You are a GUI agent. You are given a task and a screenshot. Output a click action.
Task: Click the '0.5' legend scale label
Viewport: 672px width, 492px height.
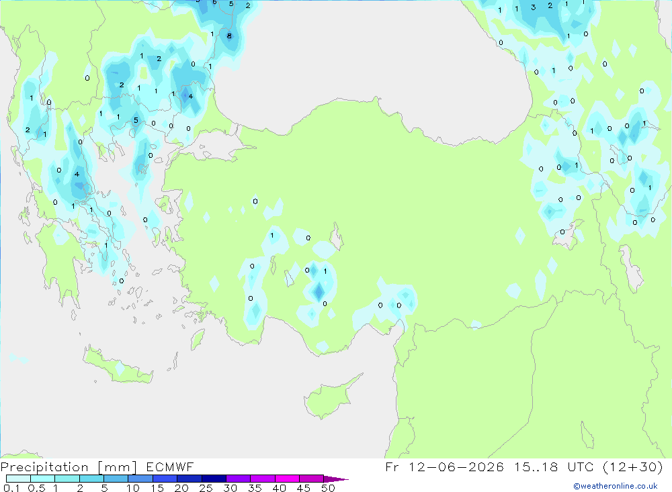[x=36, y=488]
